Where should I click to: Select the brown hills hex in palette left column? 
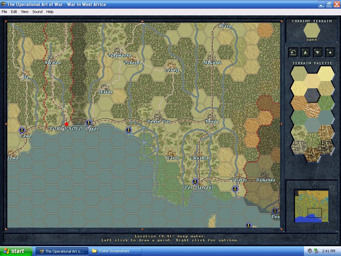point(299,103)
